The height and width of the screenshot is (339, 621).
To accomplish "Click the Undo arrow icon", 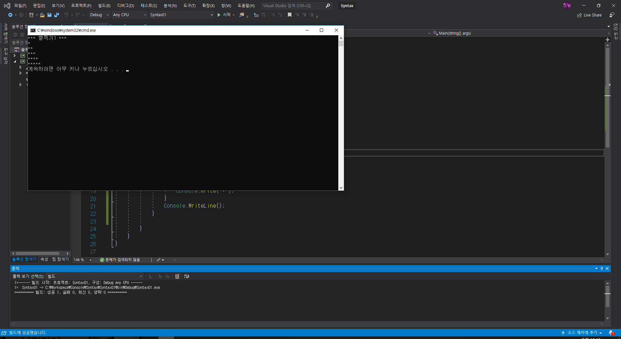I will pyautogui.click(x=66, y=15).
